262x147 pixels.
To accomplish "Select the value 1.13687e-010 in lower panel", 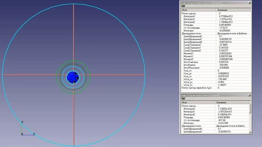I will pyautogui.click(x=225, y=109).
